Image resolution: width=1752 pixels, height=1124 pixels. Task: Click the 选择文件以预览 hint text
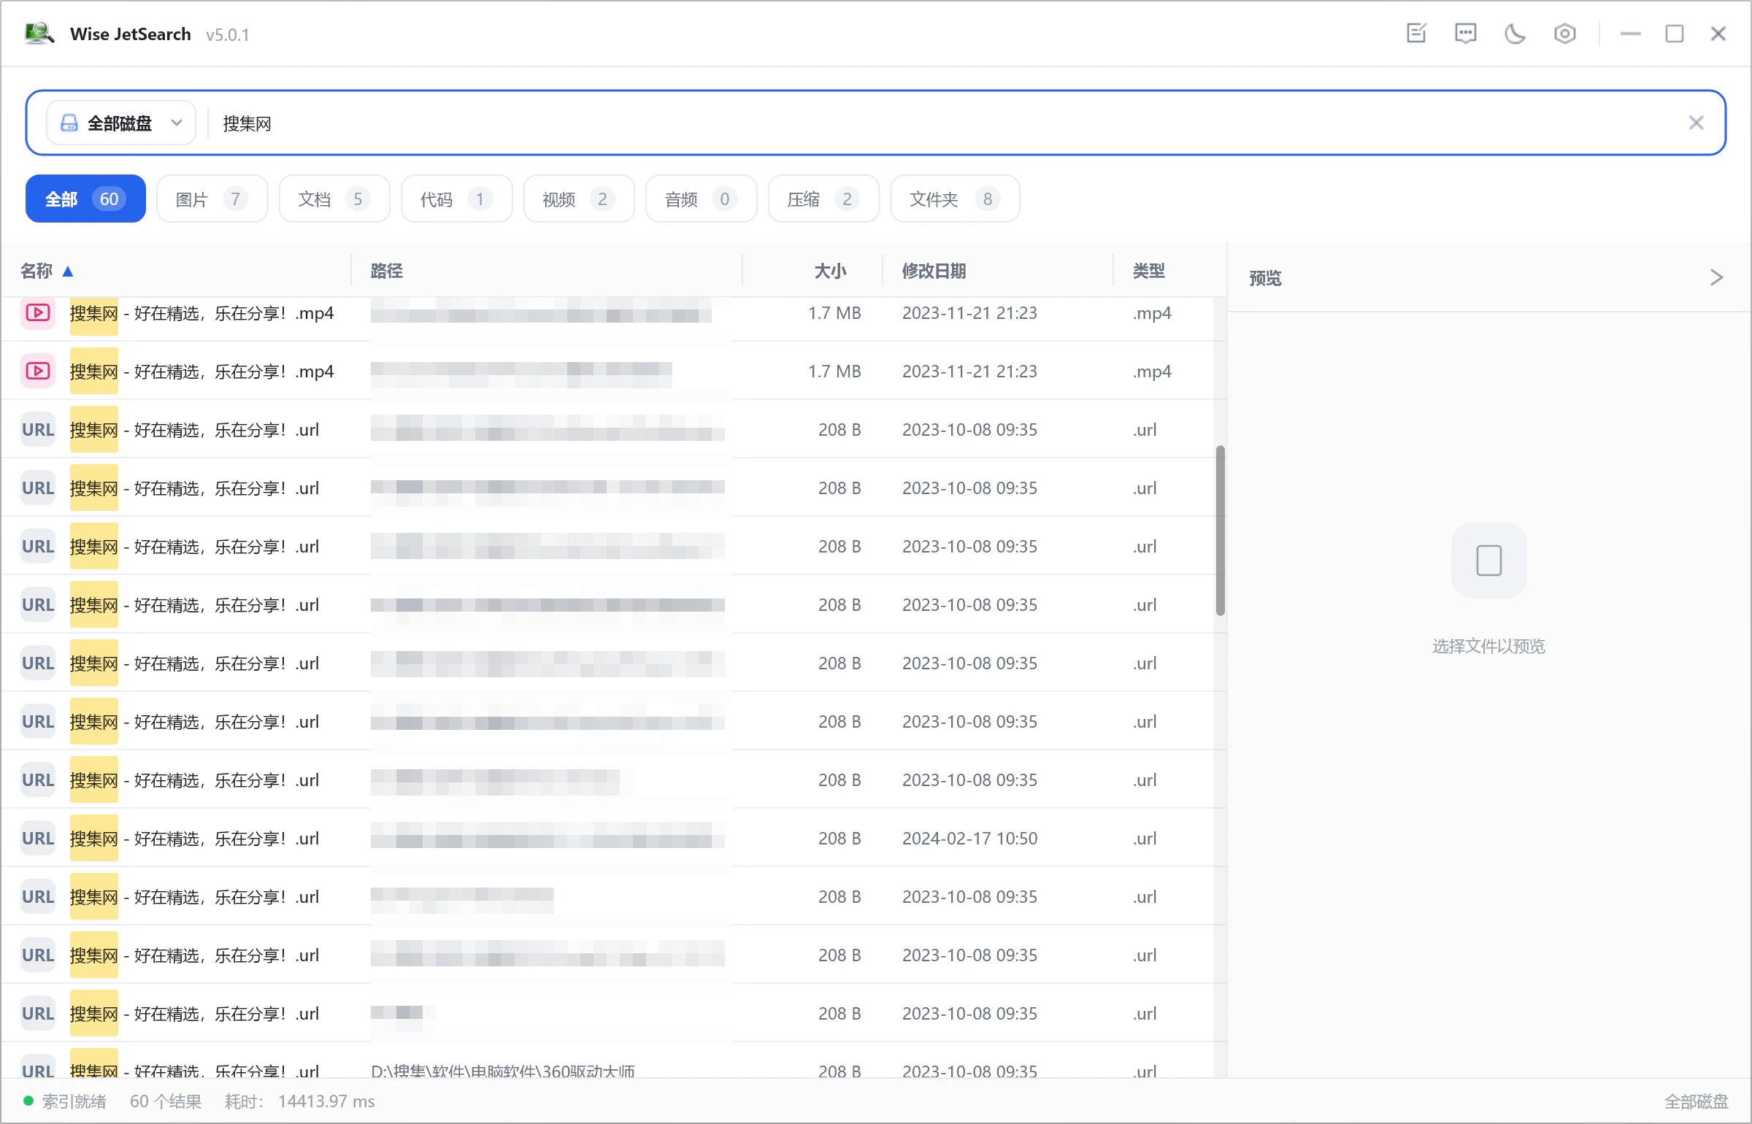point(1489,646)
